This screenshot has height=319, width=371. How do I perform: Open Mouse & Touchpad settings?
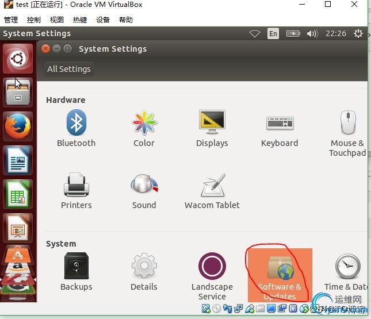347,133
